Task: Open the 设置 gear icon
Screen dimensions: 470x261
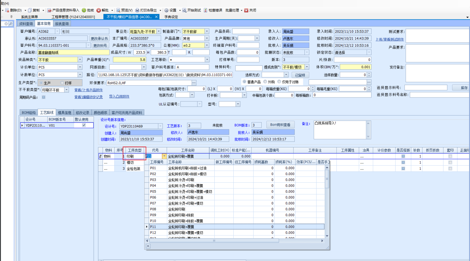Action: click(x=166, y=10)
